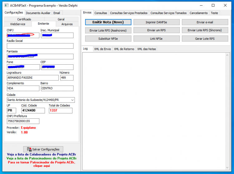Focus the Razão Social field
The height and width of the screenshot is (174, 234).
(40, 46)
